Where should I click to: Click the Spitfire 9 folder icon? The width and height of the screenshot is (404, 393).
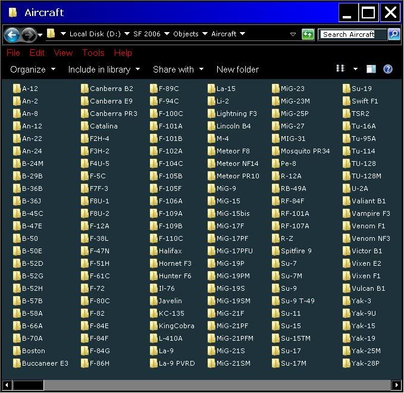pyautogui.click(x=275, y=251)
